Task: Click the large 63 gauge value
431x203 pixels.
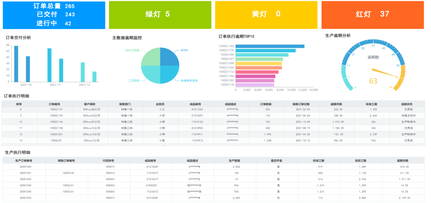Action: coord(373,81)
